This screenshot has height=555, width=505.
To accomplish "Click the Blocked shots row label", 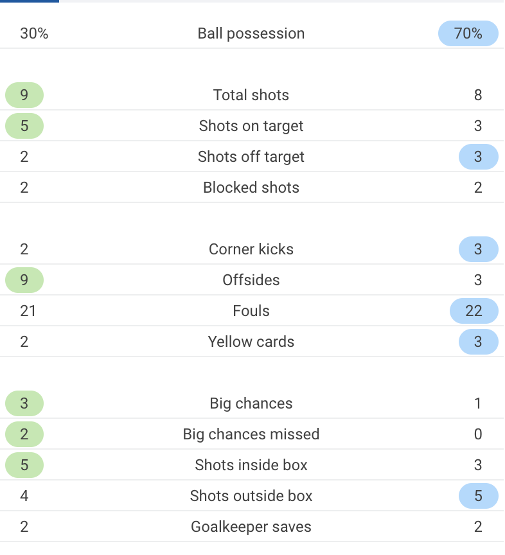I will pyautogui.click(x=251, y=188).
